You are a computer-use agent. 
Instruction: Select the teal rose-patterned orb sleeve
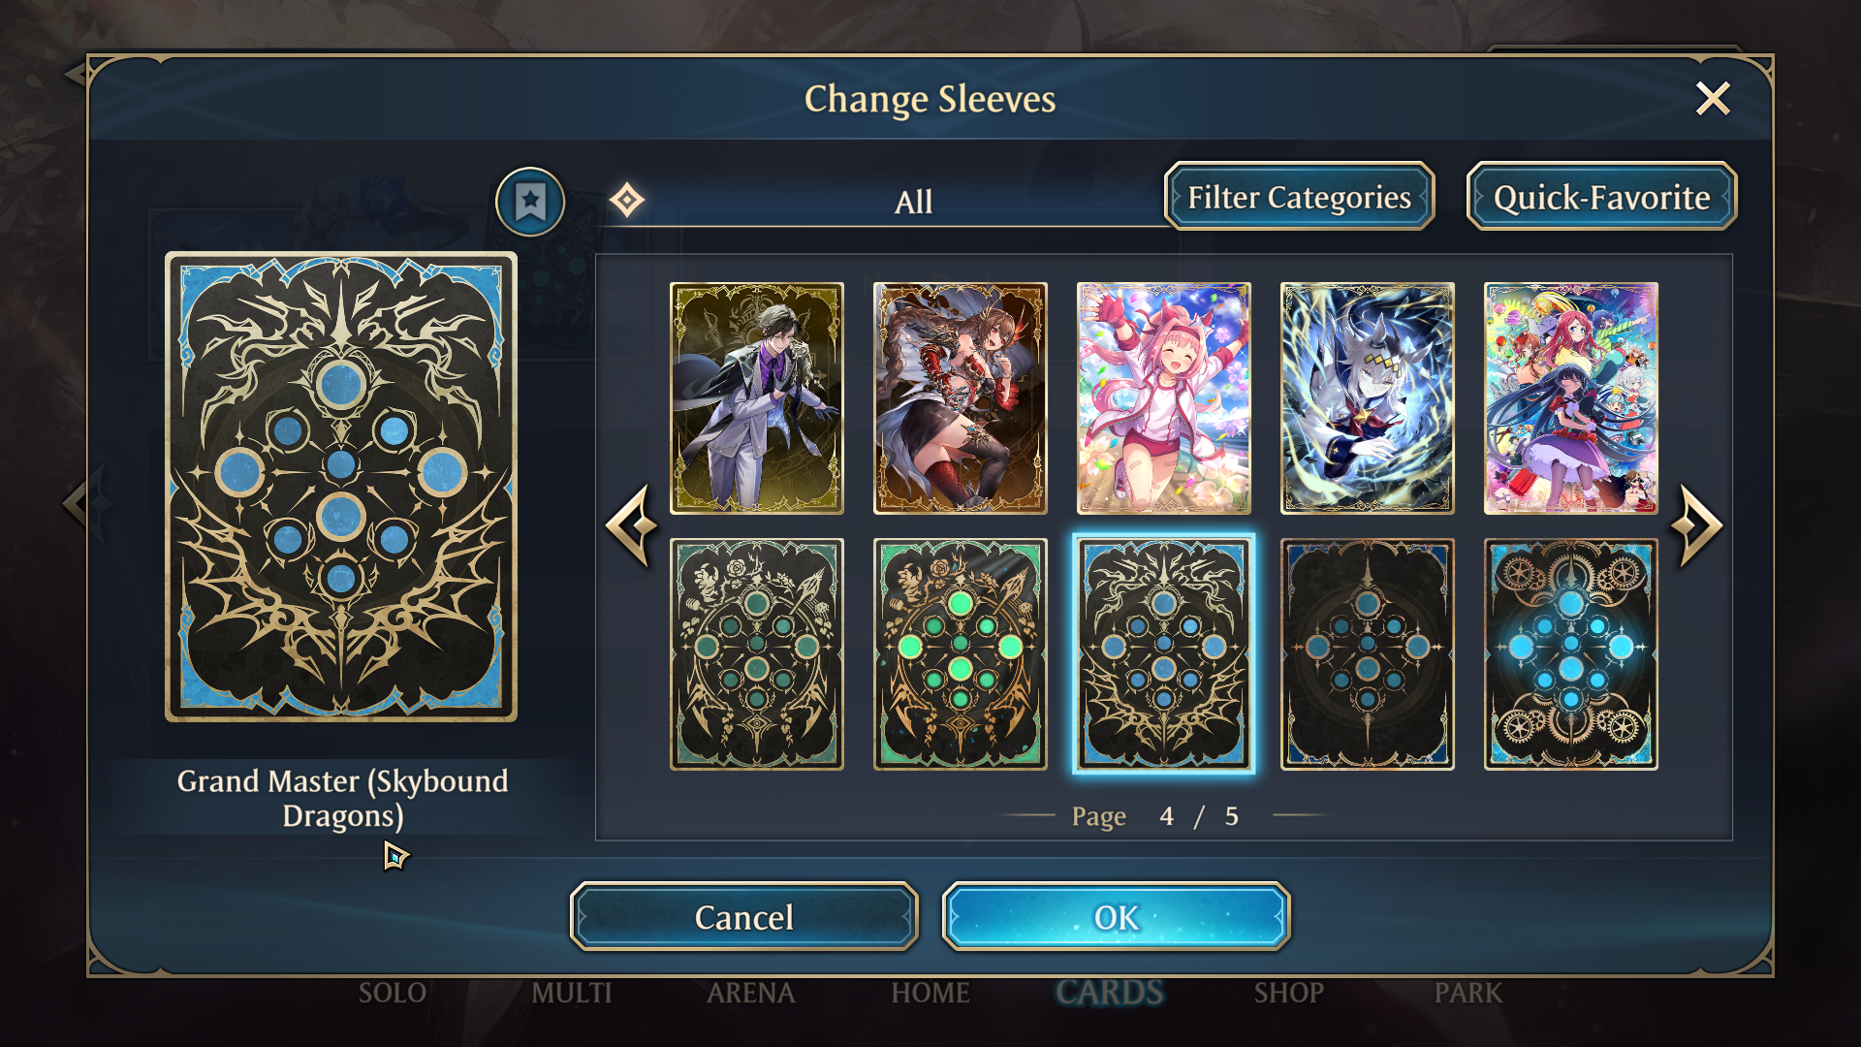coord(757,654)
